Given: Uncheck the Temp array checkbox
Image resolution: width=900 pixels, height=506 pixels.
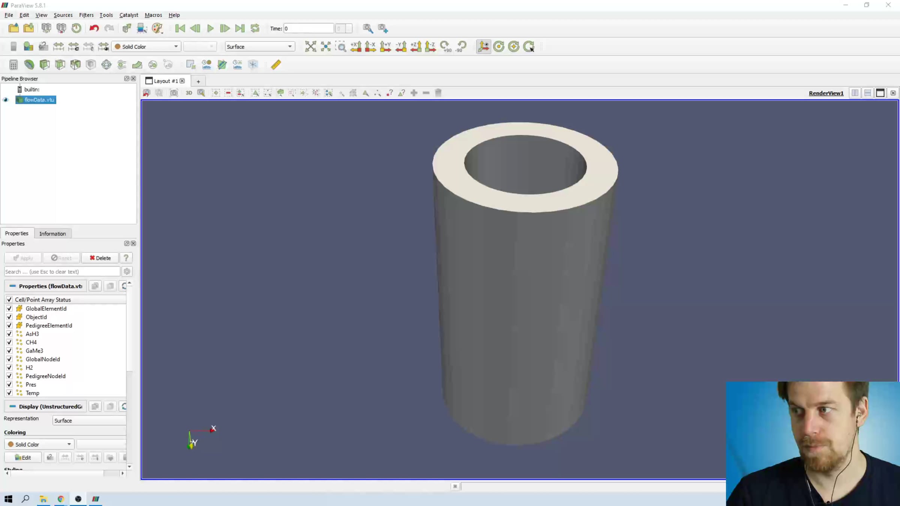Looking at the screenshot, I should [x=9, y=393].
